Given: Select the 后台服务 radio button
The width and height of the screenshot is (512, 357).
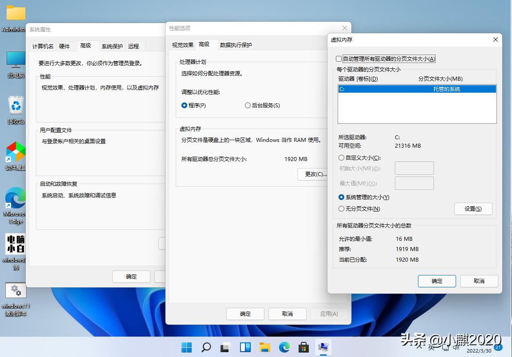Looking at the screenshot, I should point(247,106).
